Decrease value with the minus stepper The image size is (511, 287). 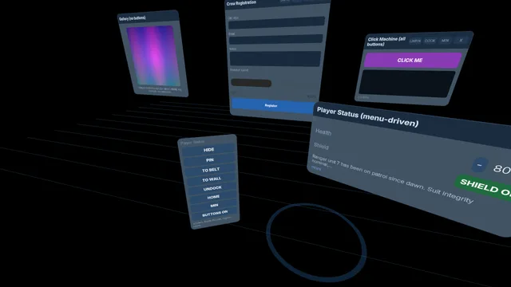click(479, 165)
